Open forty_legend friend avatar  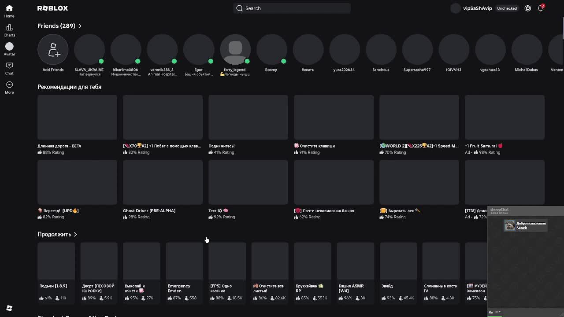coord(235,50)
